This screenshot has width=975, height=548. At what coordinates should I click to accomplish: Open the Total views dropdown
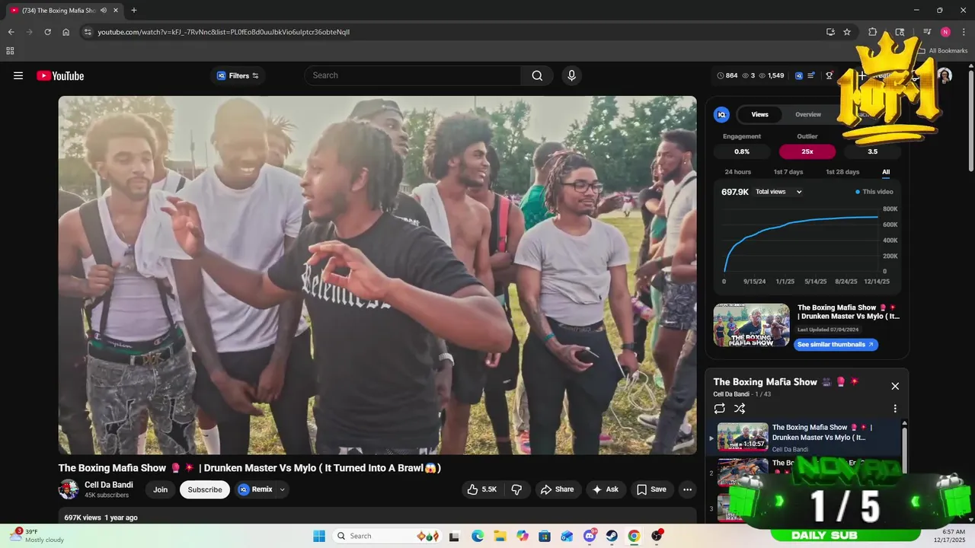[778, 192]
